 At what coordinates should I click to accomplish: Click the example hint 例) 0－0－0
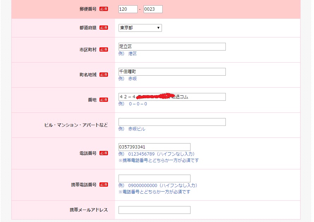click(133, 104)
